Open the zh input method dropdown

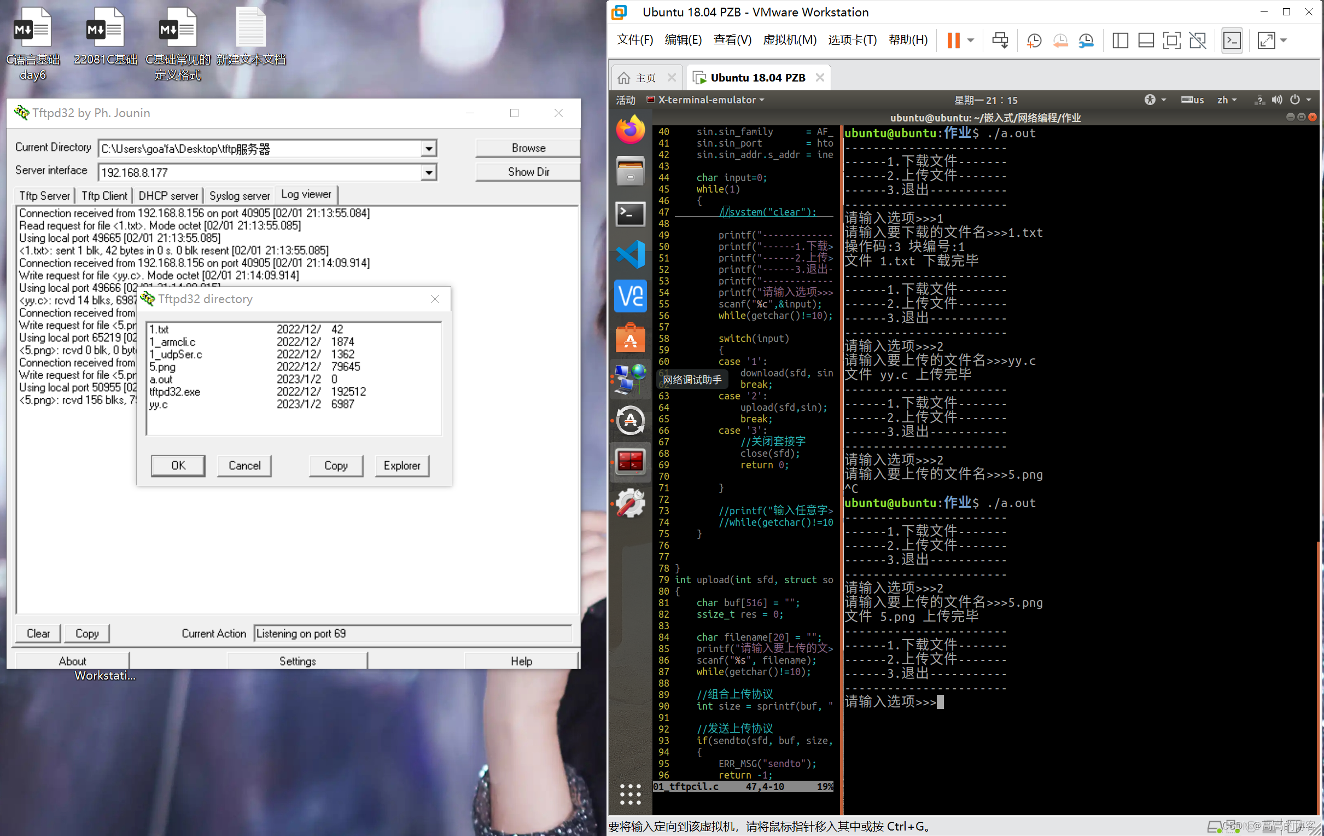click(1226, 100)
